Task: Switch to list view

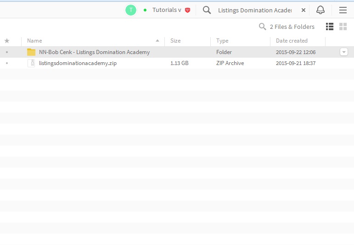Action: 330,27
